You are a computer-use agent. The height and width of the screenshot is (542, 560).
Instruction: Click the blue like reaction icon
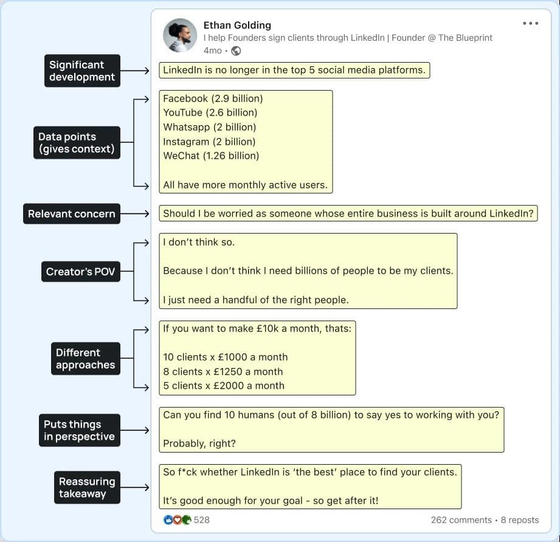coord(168,520)
